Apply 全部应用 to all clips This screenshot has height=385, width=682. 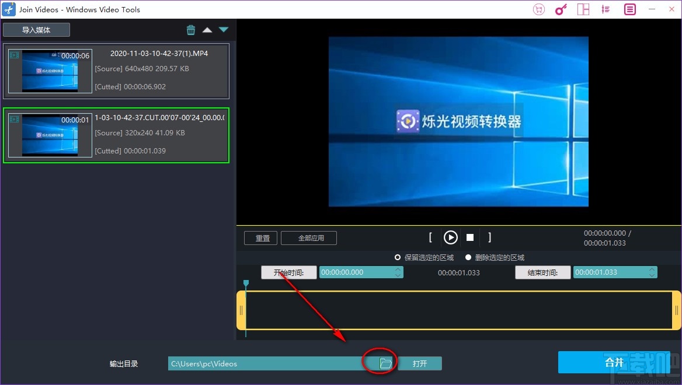(x=308, y=237)
